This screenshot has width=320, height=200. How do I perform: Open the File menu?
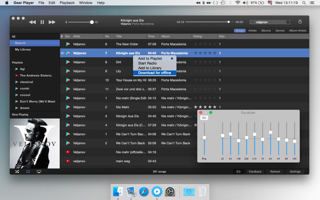click(41, 3)
